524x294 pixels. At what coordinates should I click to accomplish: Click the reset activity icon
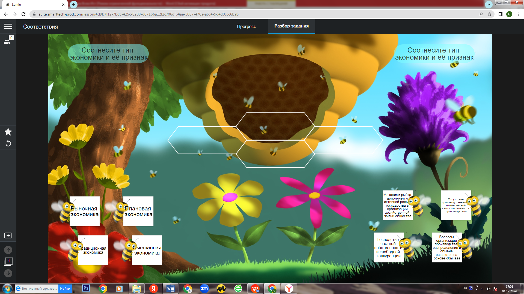pyautogui.click(x=8, y=143)
